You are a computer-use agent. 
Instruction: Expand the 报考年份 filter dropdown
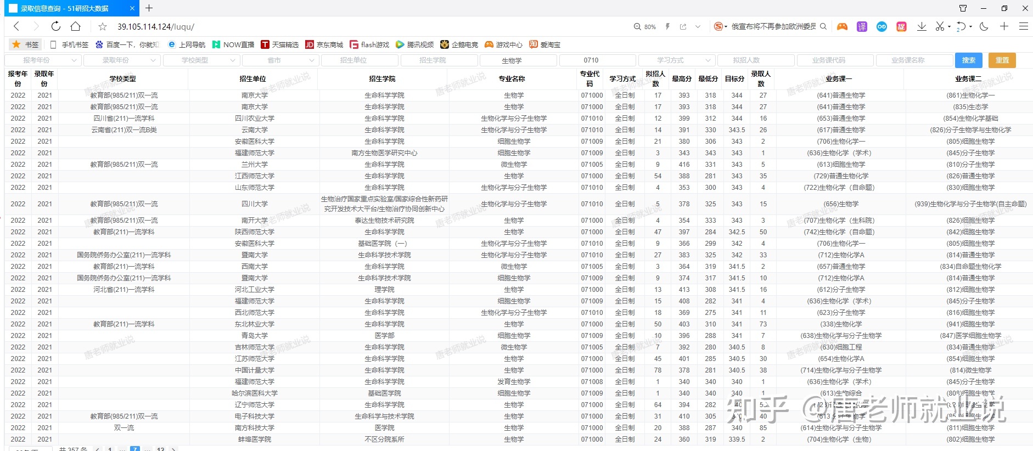[x=43, y=60]
